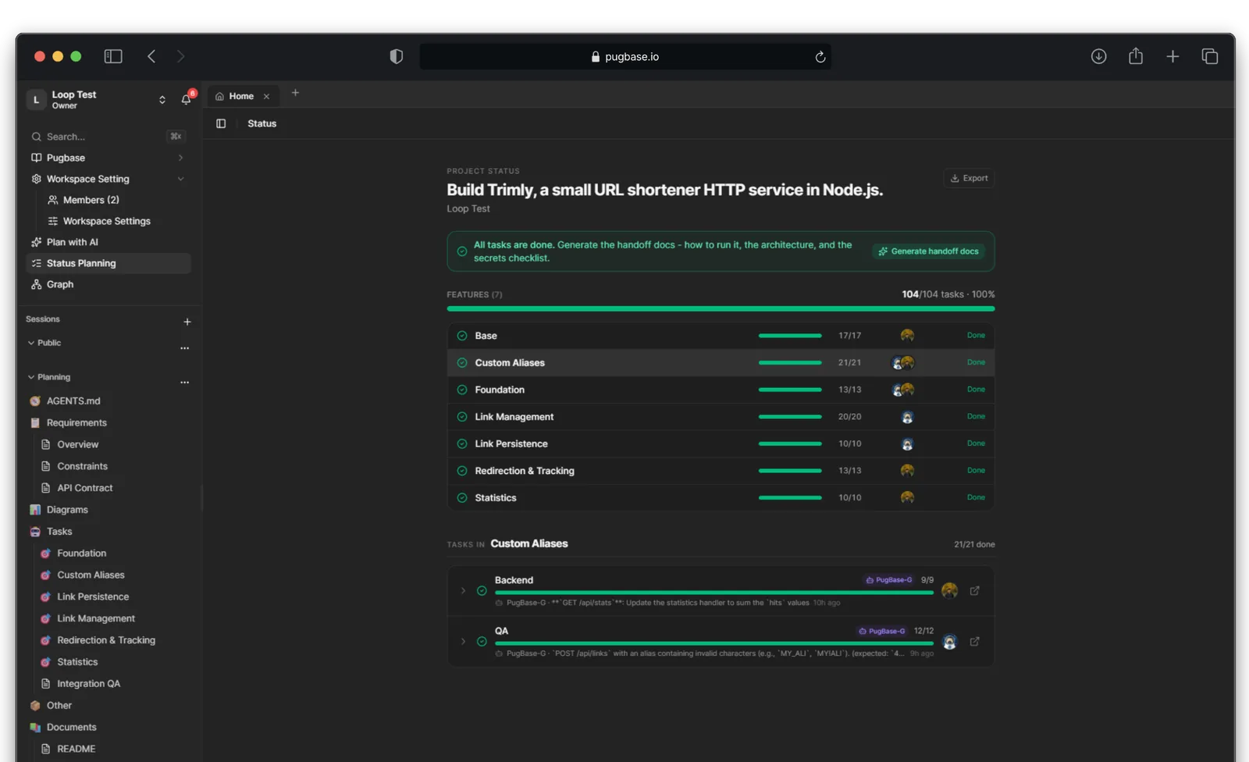This screenshot has width=1249, height=762.
Task: Click the Statistics feature check circle
Action: tap(462, 498)
